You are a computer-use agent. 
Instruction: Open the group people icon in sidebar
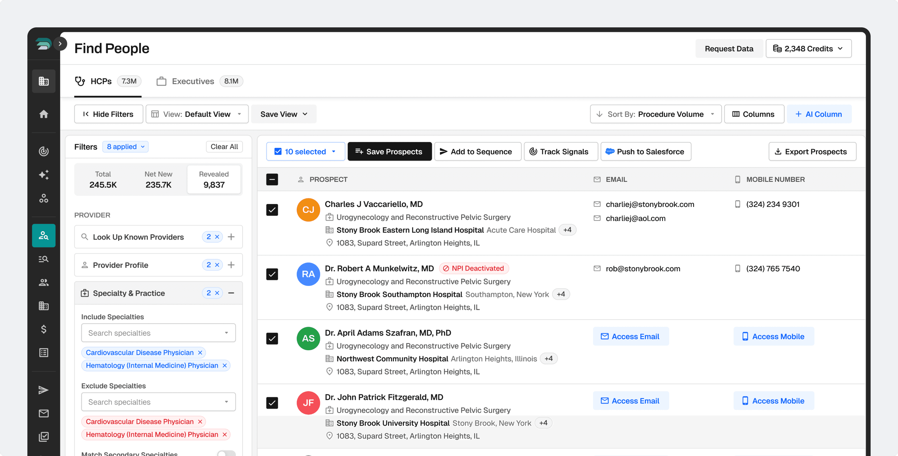(x=44, y=282)
